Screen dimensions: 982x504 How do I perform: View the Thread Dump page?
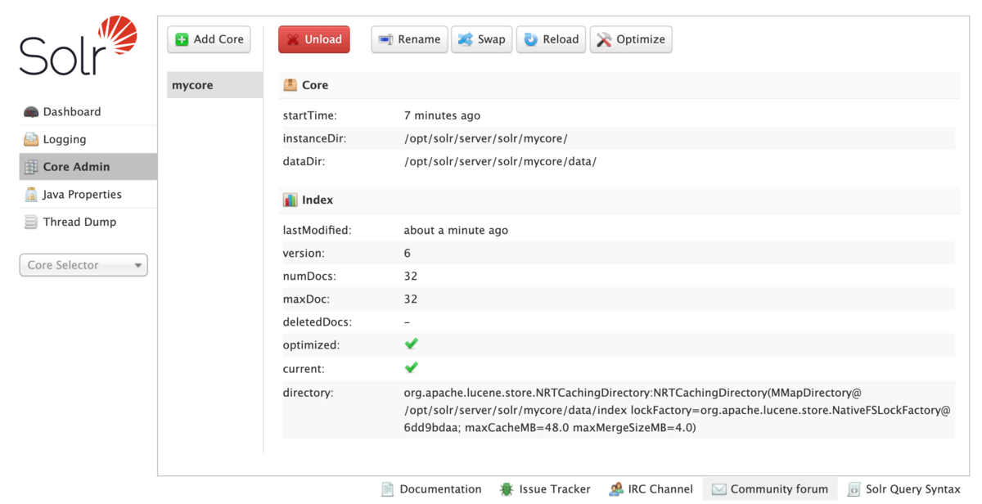[x=88, y=222]
